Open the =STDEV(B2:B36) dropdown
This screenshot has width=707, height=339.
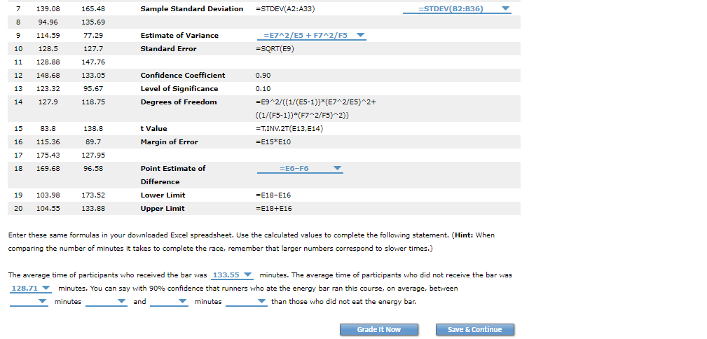pos(457,9)
